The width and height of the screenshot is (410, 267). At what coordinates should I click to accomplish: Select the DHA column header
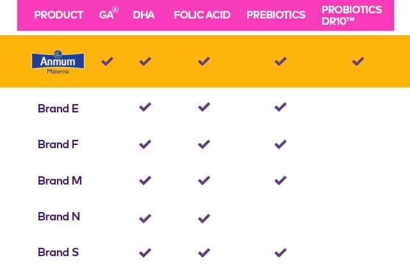click(143, 15)
